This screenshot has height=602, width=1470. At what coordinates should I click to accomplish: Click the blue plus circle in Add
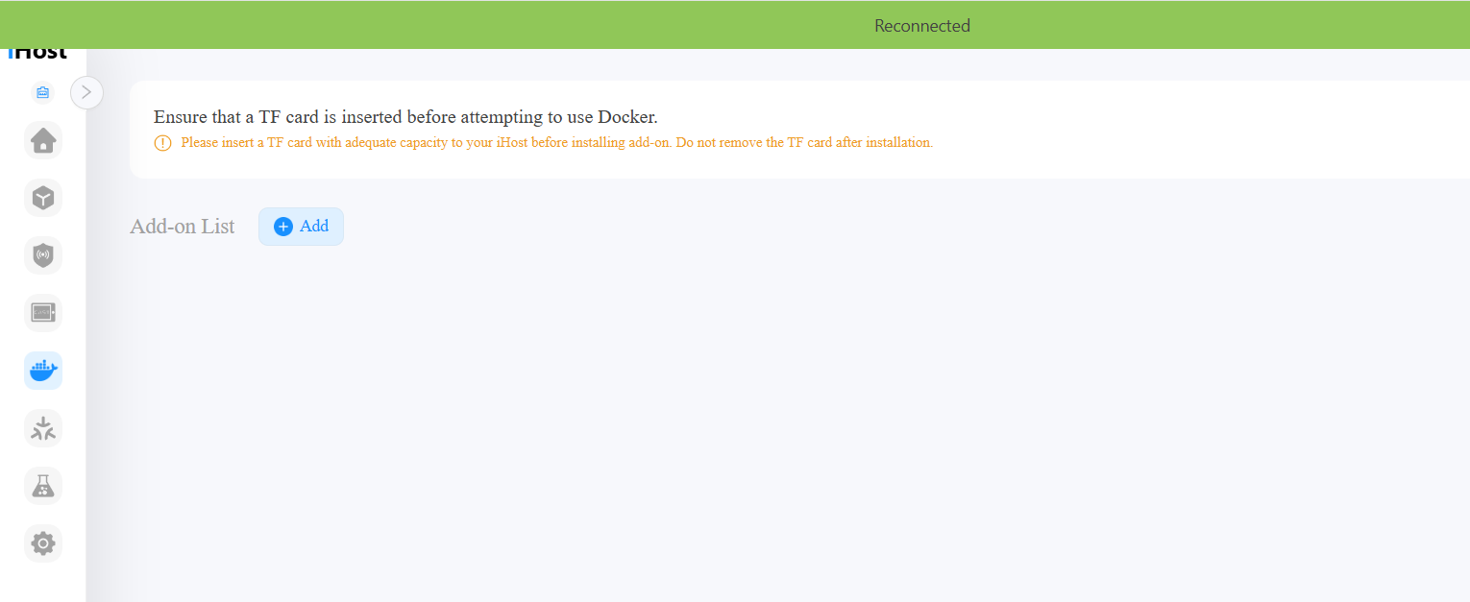pyautogui.click(x=283, y=227)
